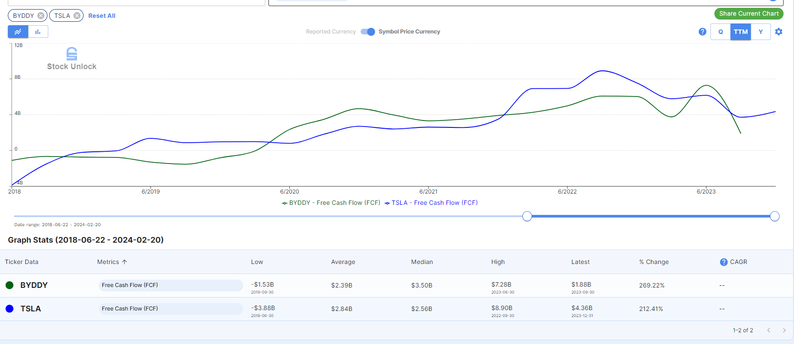Toggle TSLA Free Cash Flow legend entry

431,203
